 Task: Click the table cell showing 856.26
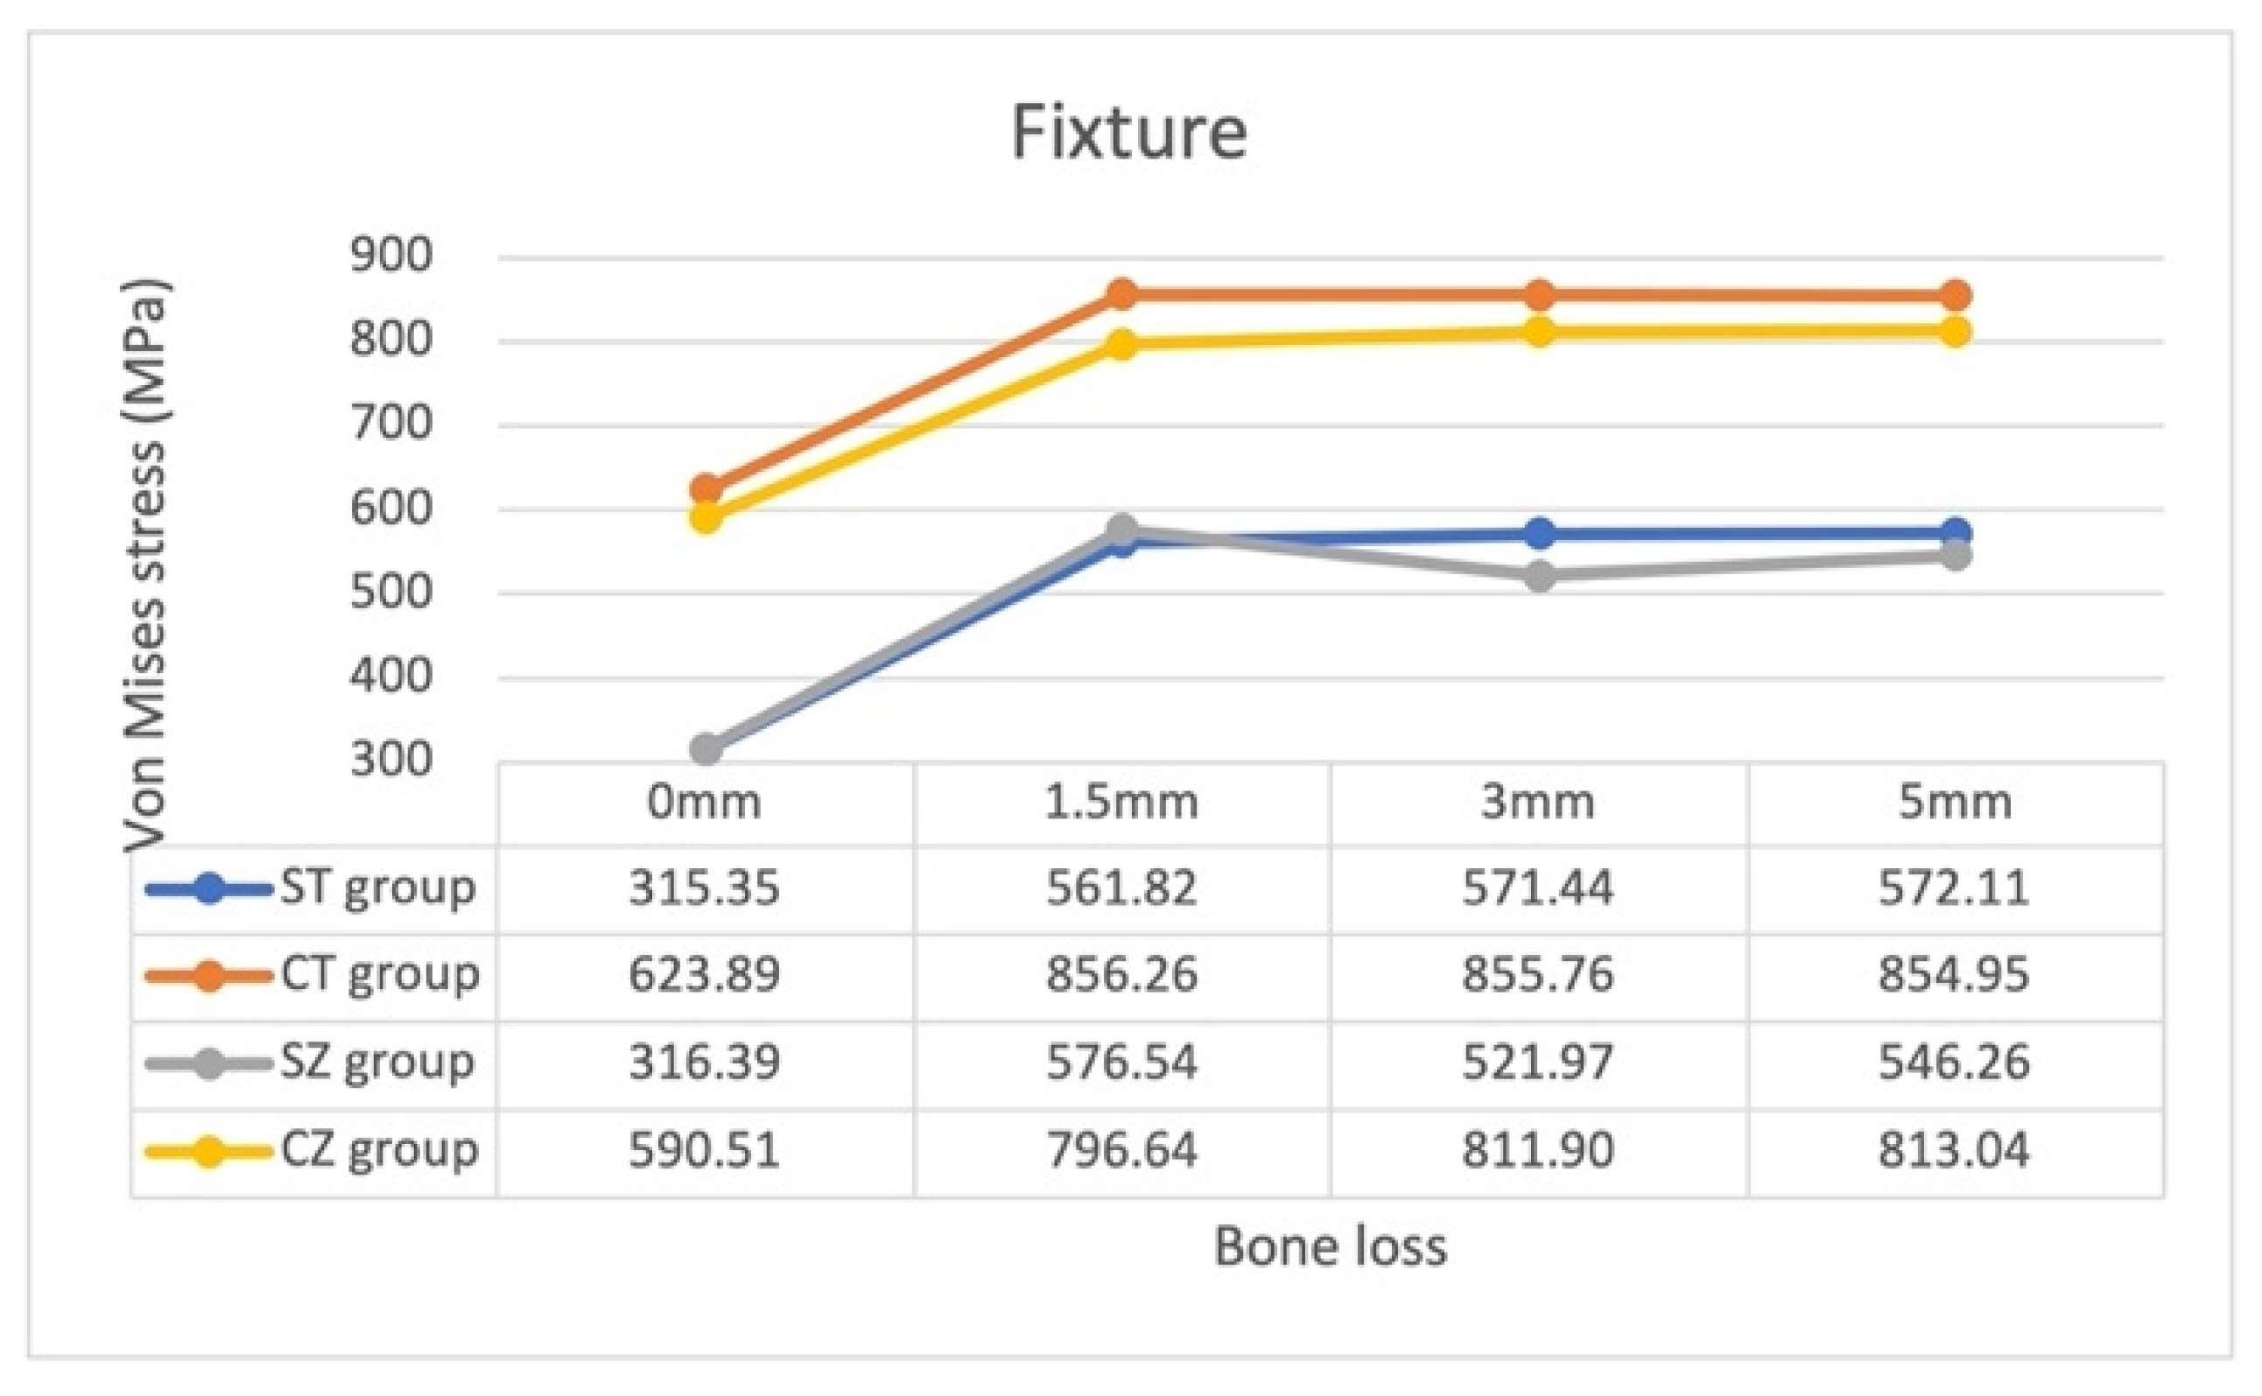pos(1121,975)
